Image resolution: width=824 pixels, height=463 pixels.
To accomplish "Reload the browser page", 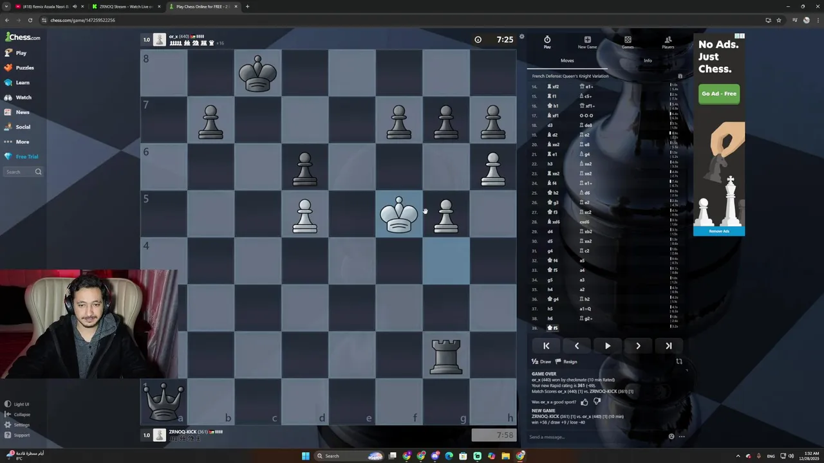I will click(30, 20).
